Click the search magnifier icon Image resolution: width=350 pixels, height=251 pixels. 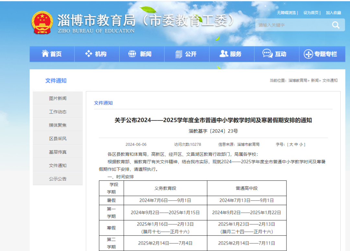pyautogui.click(x=336, y=25)
